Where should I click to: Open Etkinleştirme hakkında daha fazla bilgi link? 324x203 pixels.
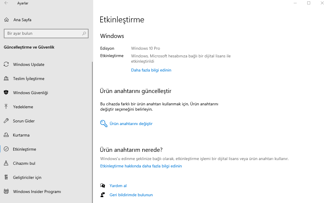pos(141,166)
